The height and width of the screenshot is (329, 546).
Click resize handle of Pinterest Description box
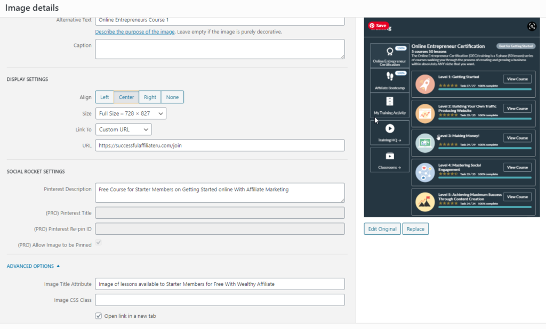click(x=342, y=200)
